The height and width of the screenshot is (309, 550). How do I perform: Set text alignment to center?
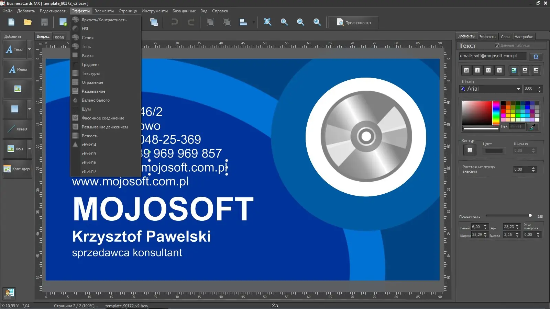click(525, 70)
